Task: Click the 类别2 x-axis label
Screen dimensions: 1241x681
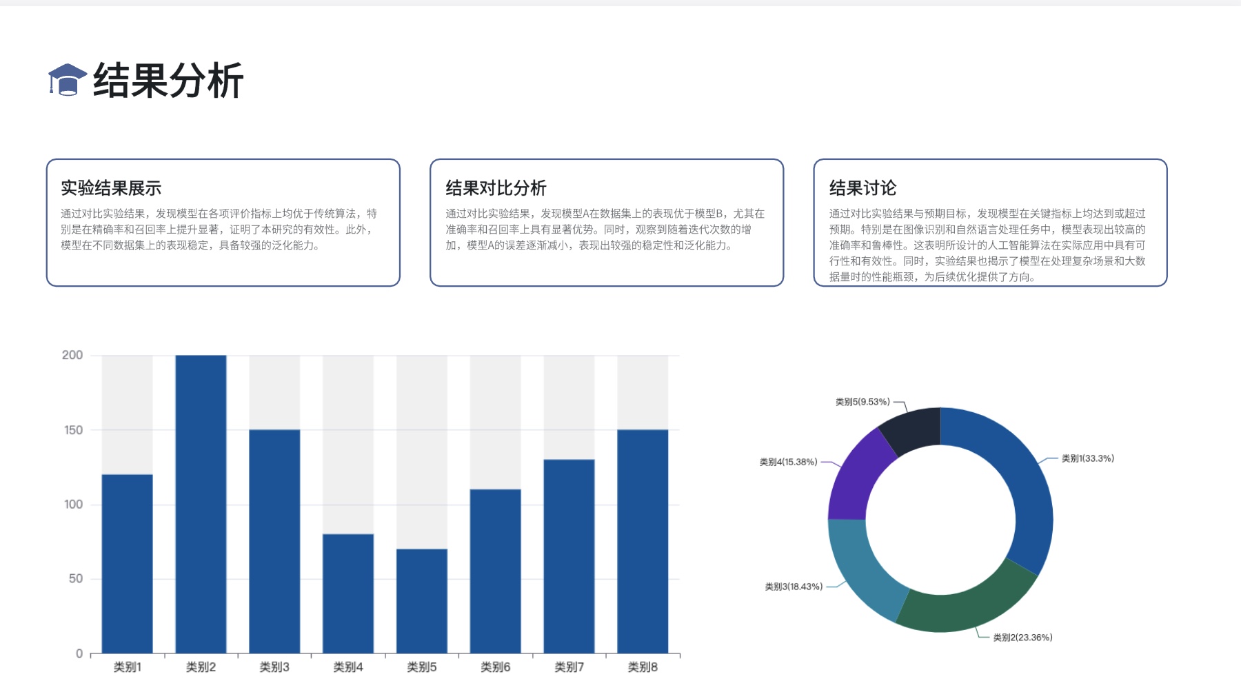Action: [x=201, y=667]
